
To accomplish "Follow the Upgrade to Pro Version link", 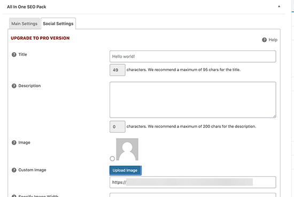I will tap(40, 38).
